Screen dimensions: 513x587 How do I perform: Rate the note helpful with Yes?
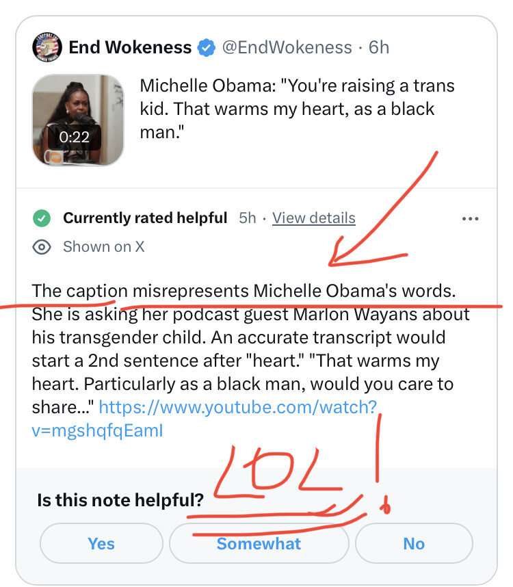[101, 543]
